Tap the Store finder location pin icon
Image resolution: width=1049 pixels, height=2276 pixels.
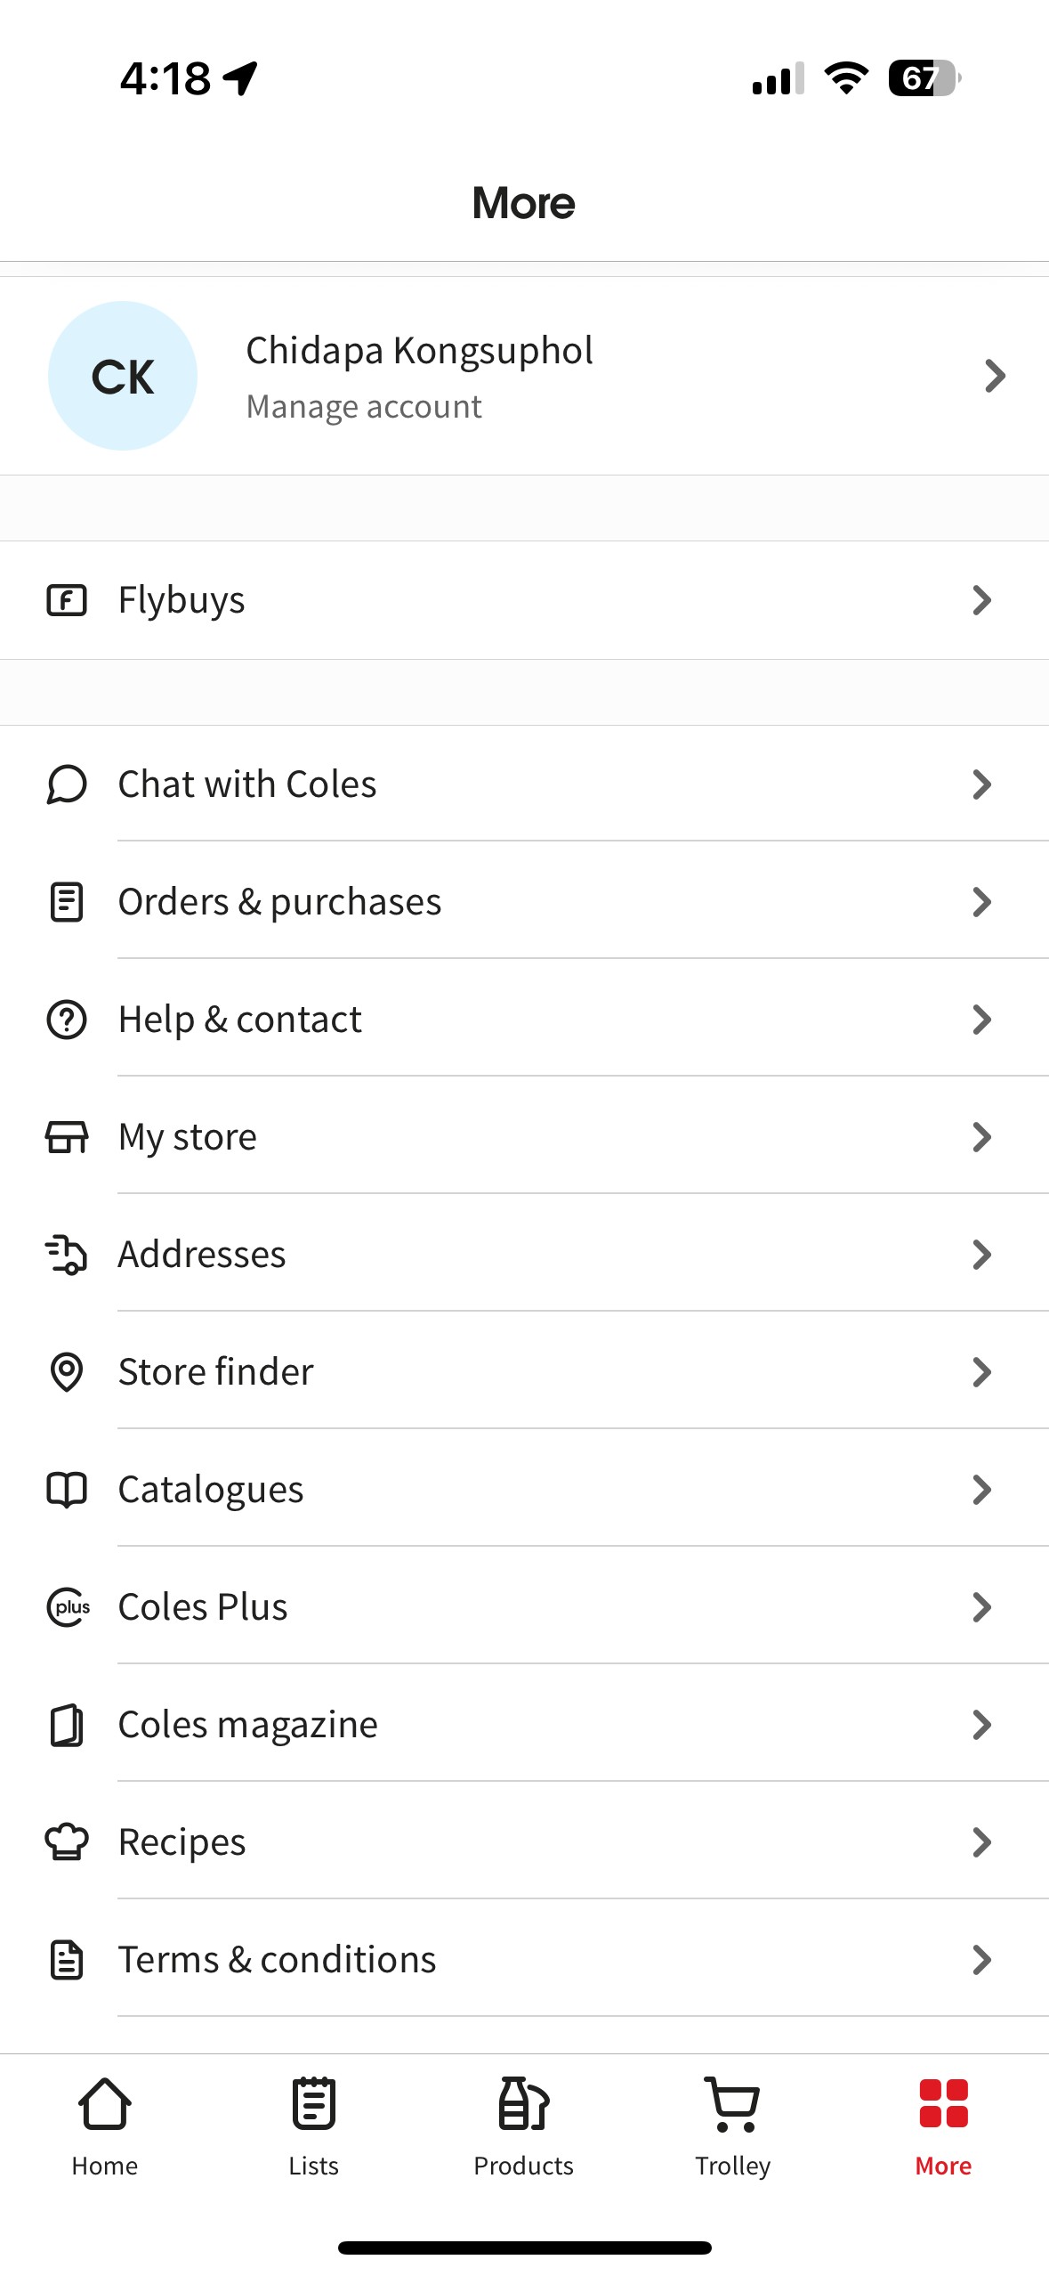click(x=67, y=1372)
